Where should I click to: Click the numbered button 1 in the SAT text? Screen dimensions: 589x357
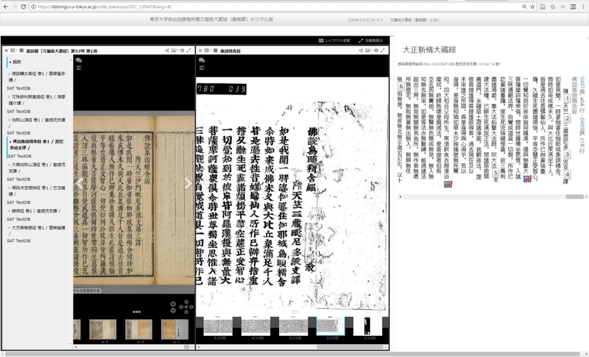click(x=567, y=98)
